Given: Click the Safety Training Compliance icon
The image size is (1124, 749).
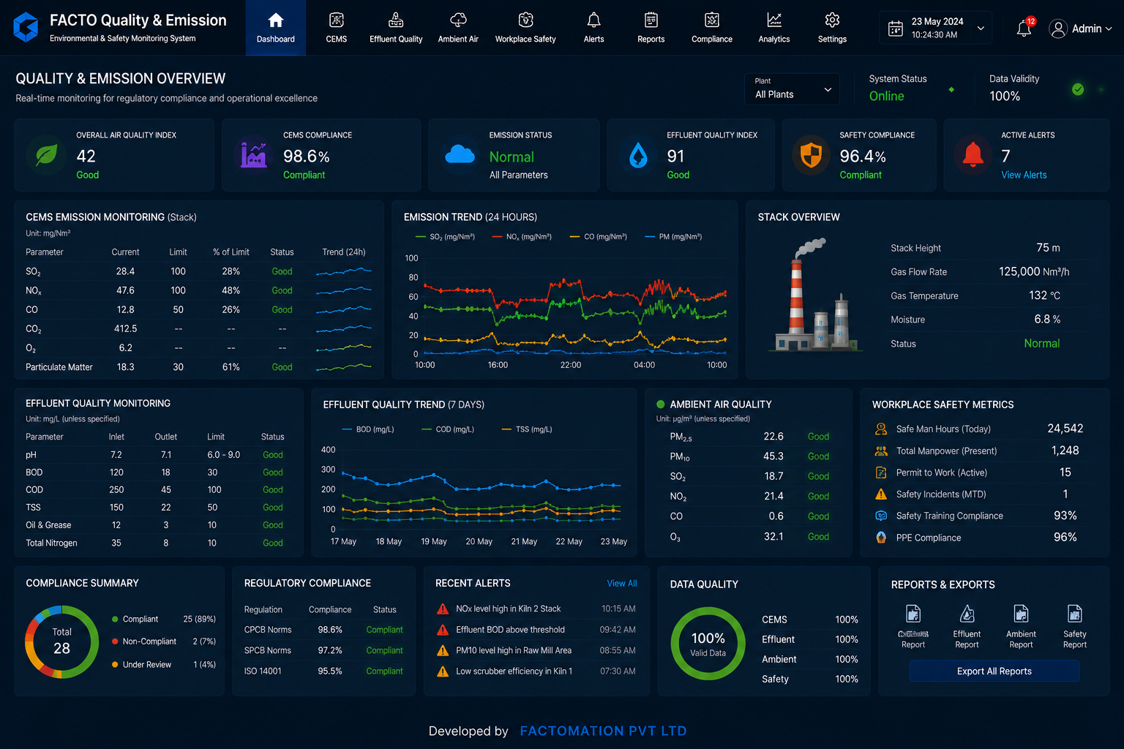Looking at the screenshot, I should (881, 516).
